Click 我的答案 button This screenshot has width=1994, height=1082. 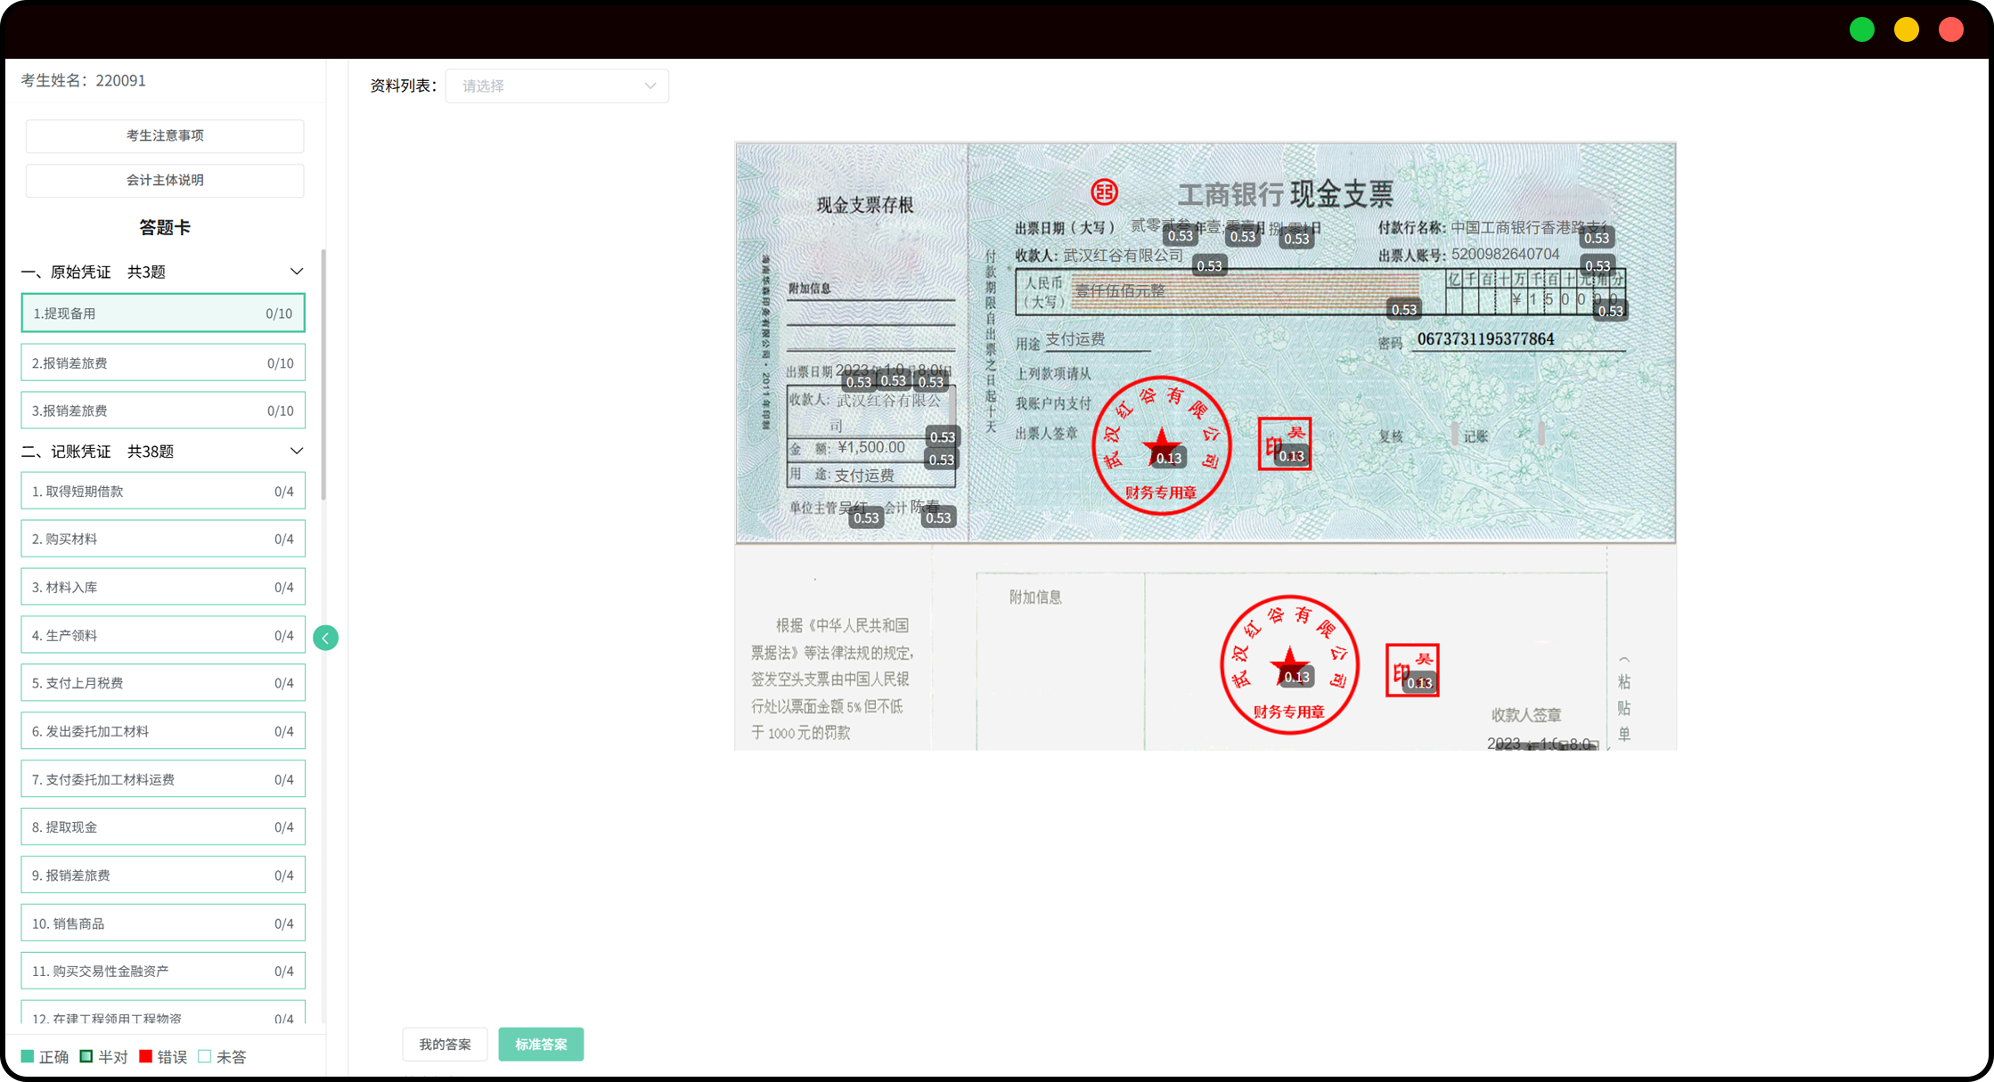pyautogui.click(x=445, y=1045)
